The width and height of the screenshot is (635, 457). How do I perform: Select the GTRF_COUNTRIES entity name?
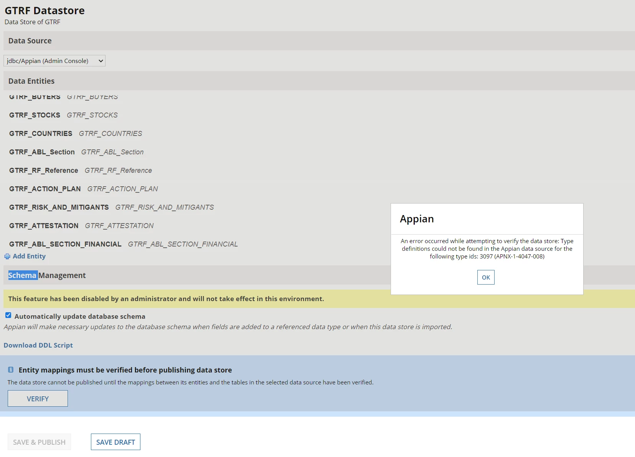41,134
